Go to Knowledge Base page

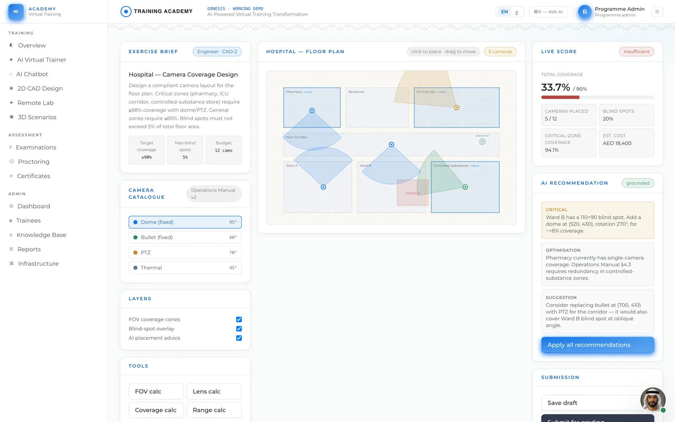click(x=41, y=235)
